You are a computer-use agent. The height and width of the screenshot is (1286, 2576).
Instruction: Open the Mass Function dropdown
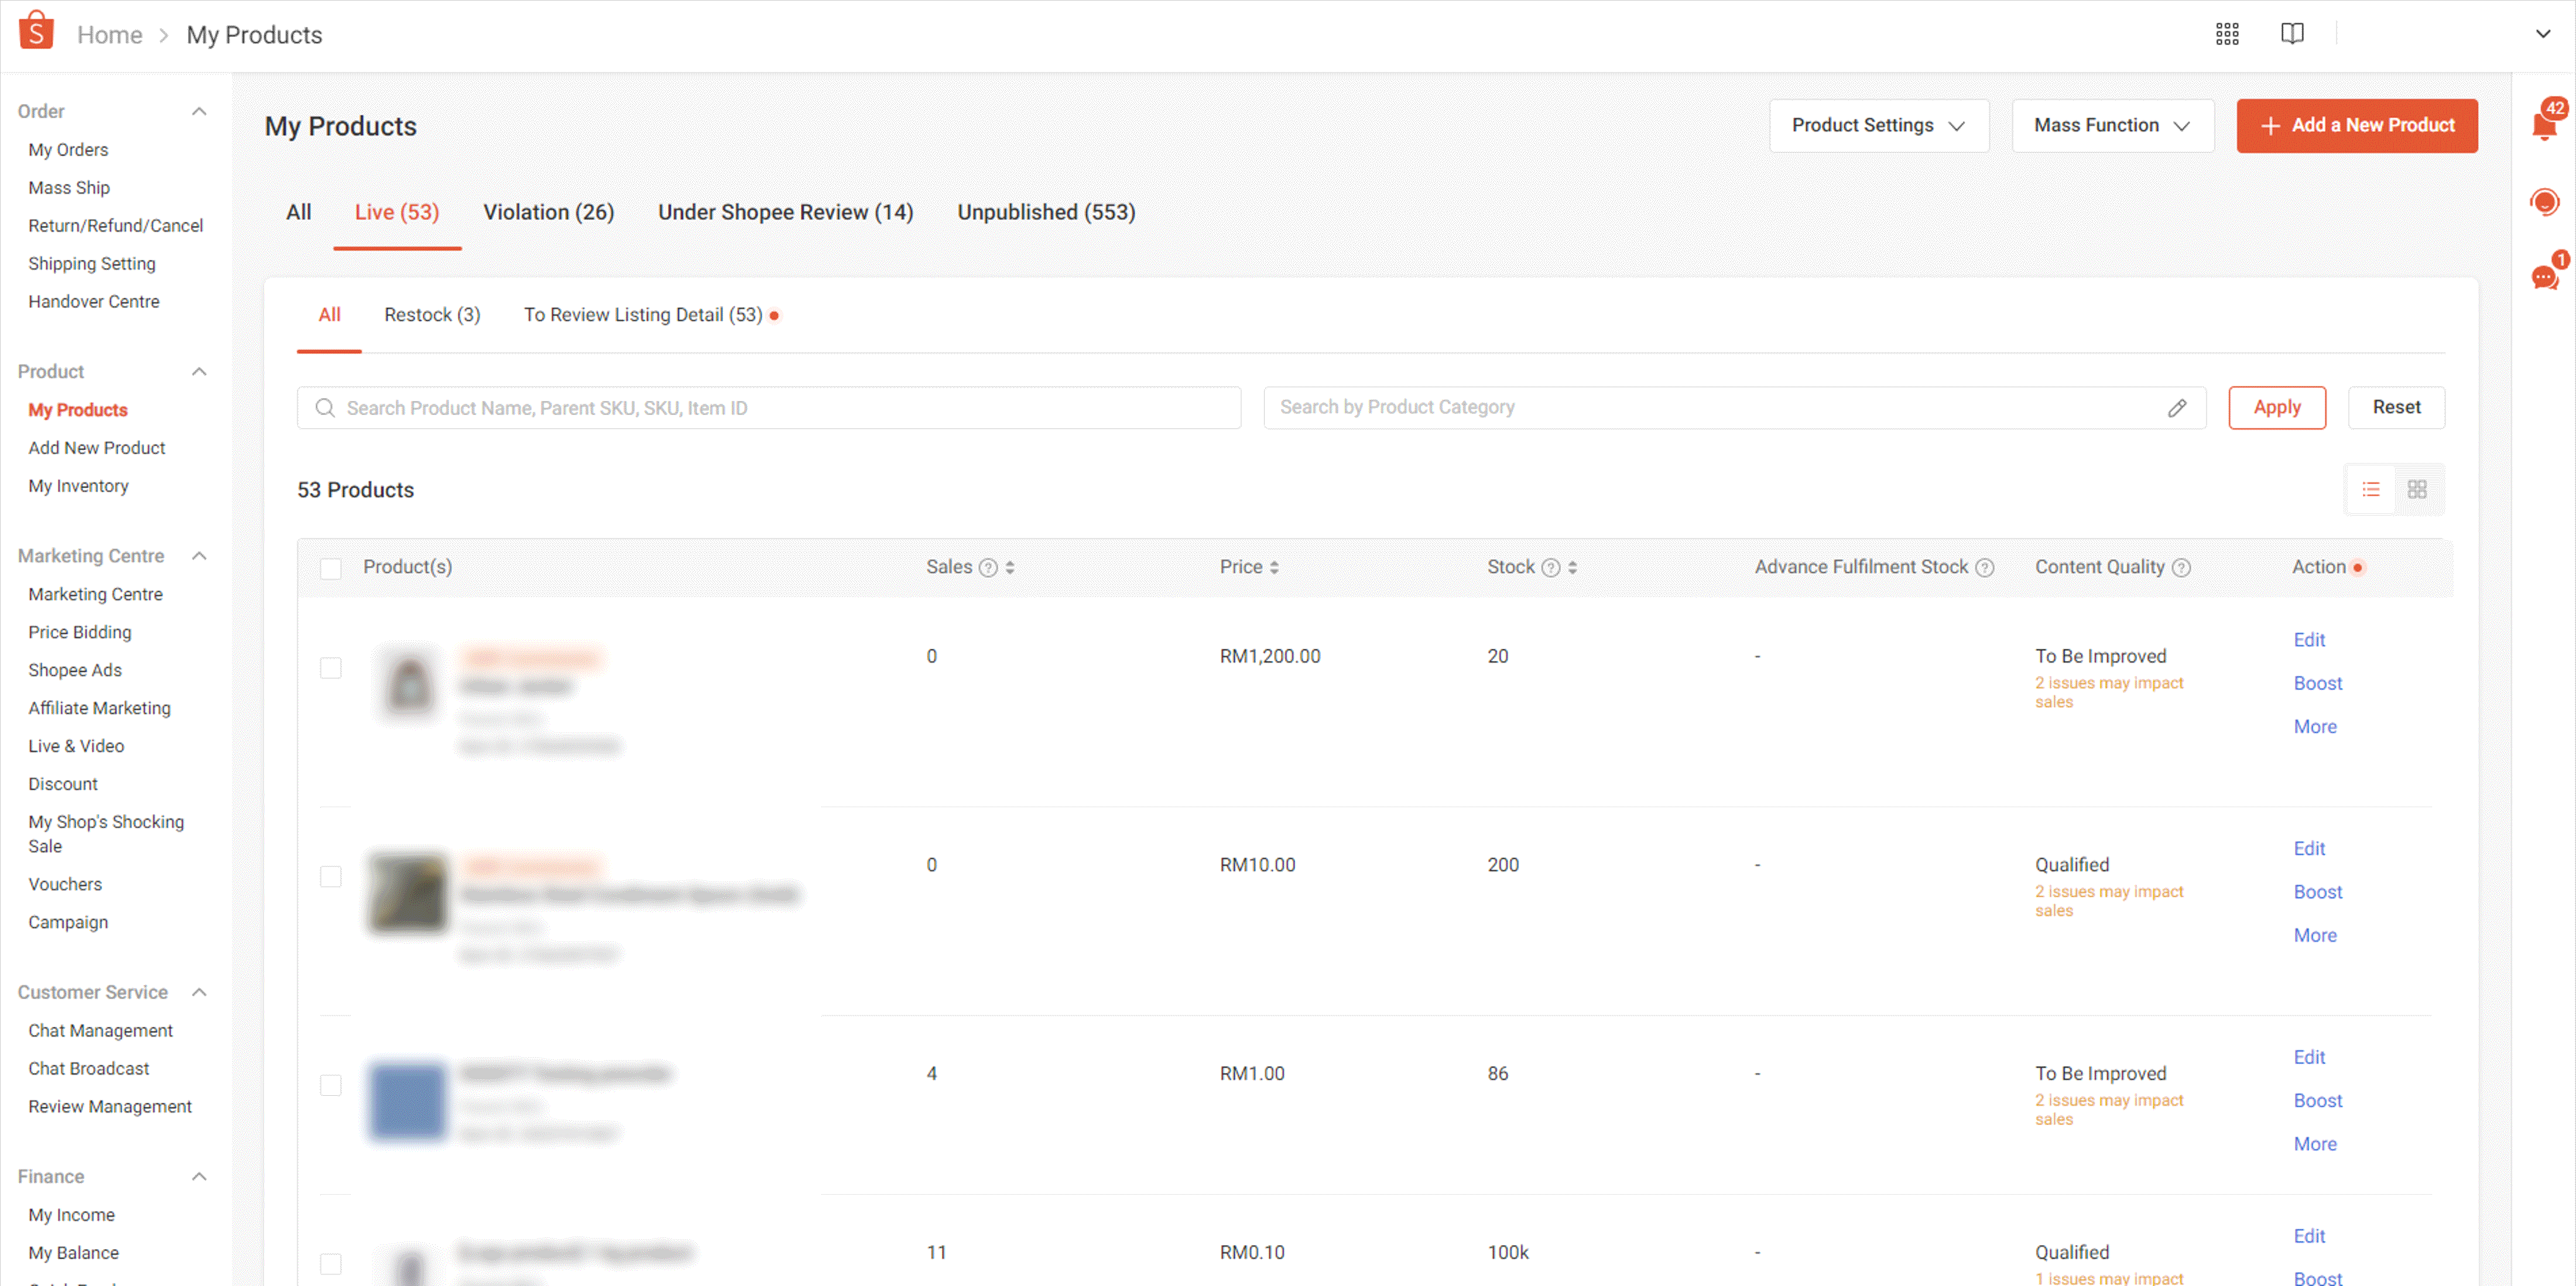tap(2112, 125)
